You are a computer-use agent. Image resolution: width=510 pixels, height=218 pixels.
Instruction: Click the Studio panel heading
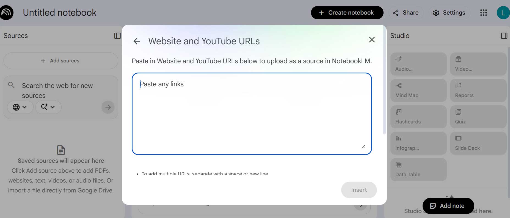click(x=400, y=36)
